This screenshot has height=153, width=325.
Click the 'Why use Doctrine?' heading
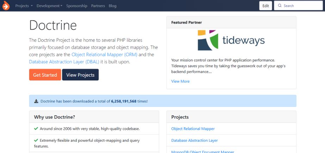(x=55, y=117)
